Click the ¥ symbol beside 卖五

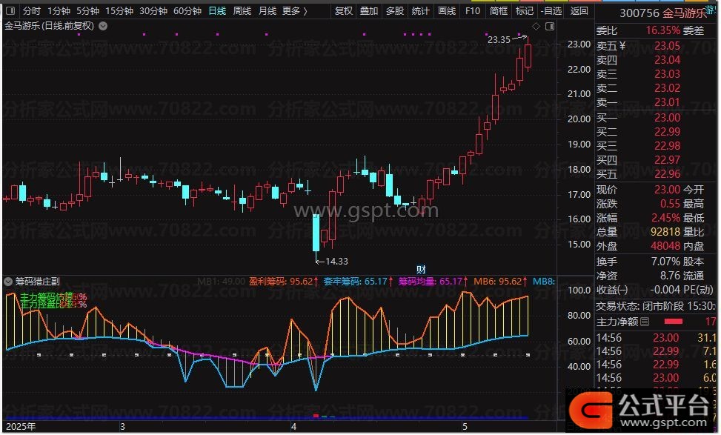(622, 45)
